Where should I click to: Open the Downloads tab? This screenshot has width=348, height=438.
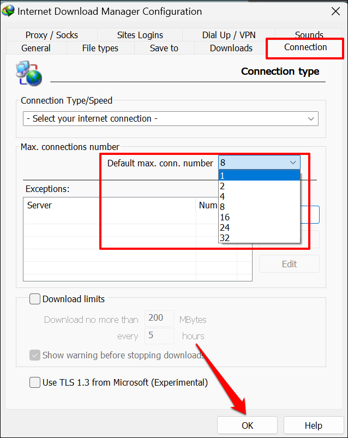(x=231, y=48)
